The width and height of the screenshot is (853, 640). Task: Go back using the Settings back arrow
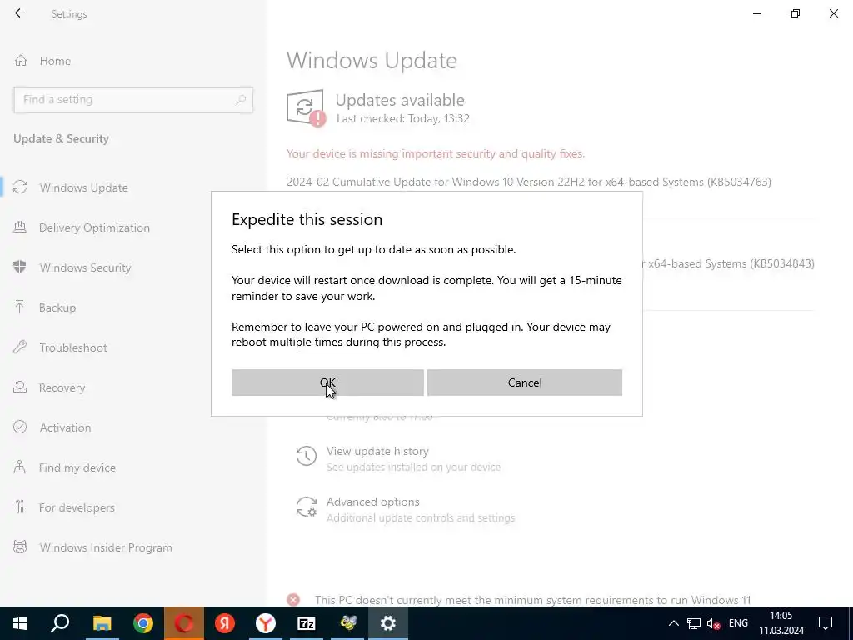pyautogui.click(x=20, y=13)
